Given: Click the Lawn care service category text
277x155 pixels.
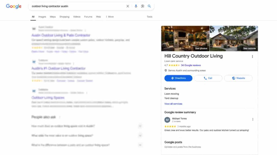Looking at the screenshot, I should click(174, 61).
